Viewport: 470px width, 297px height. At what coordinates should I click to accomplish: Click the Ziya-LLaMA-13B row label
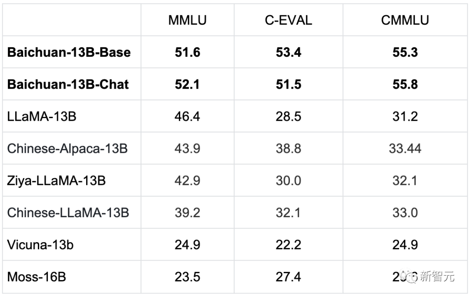[x=56, y=180]
